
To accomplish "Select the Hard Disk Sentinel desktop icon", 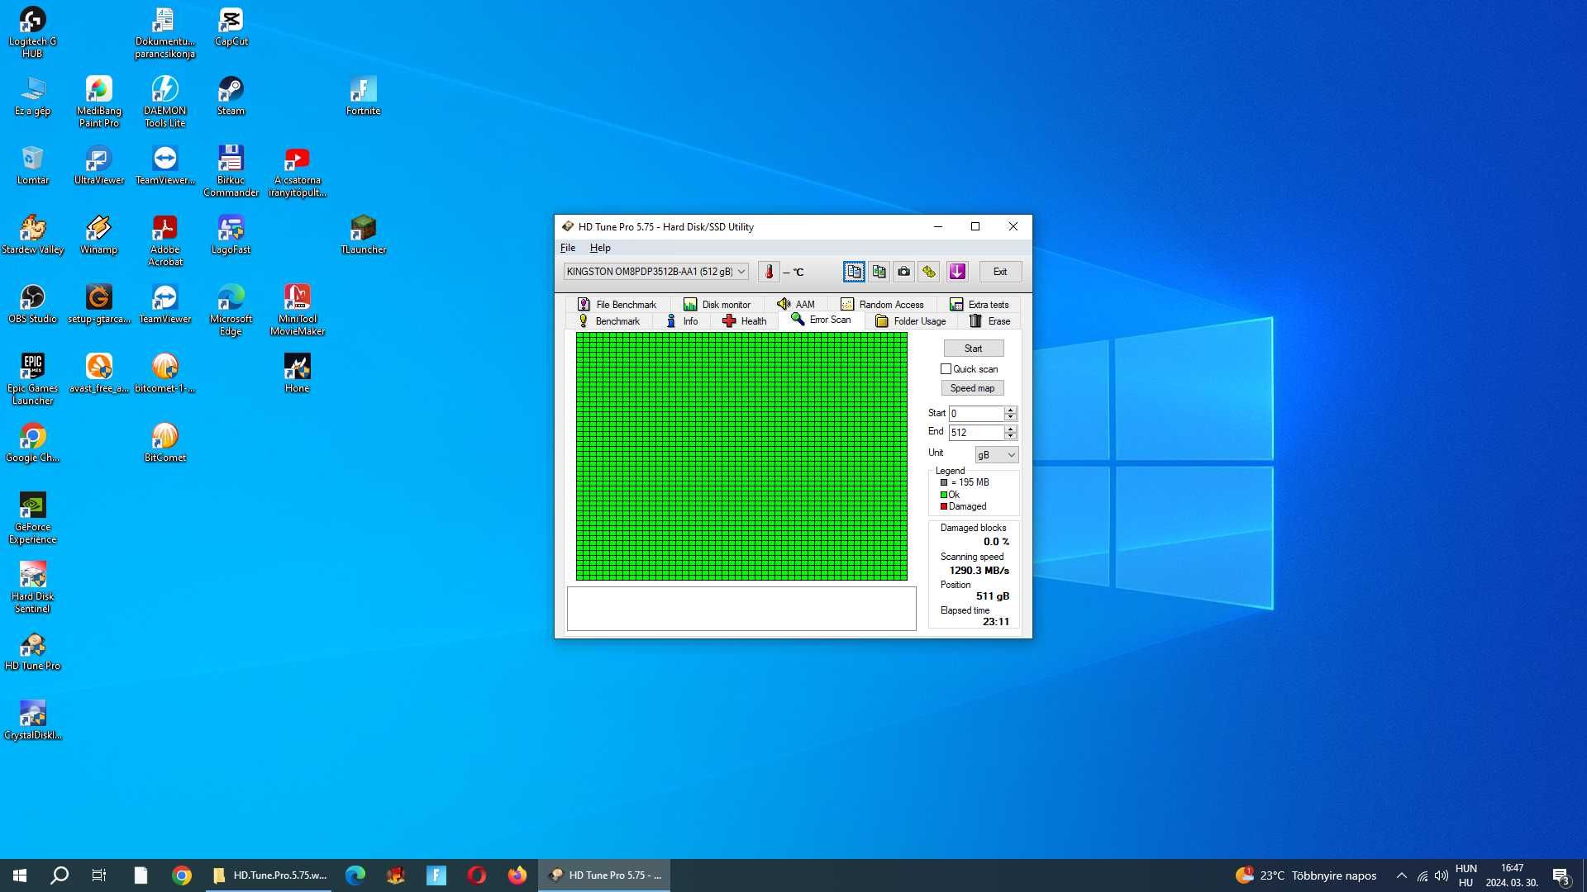I will pos(32,587).
